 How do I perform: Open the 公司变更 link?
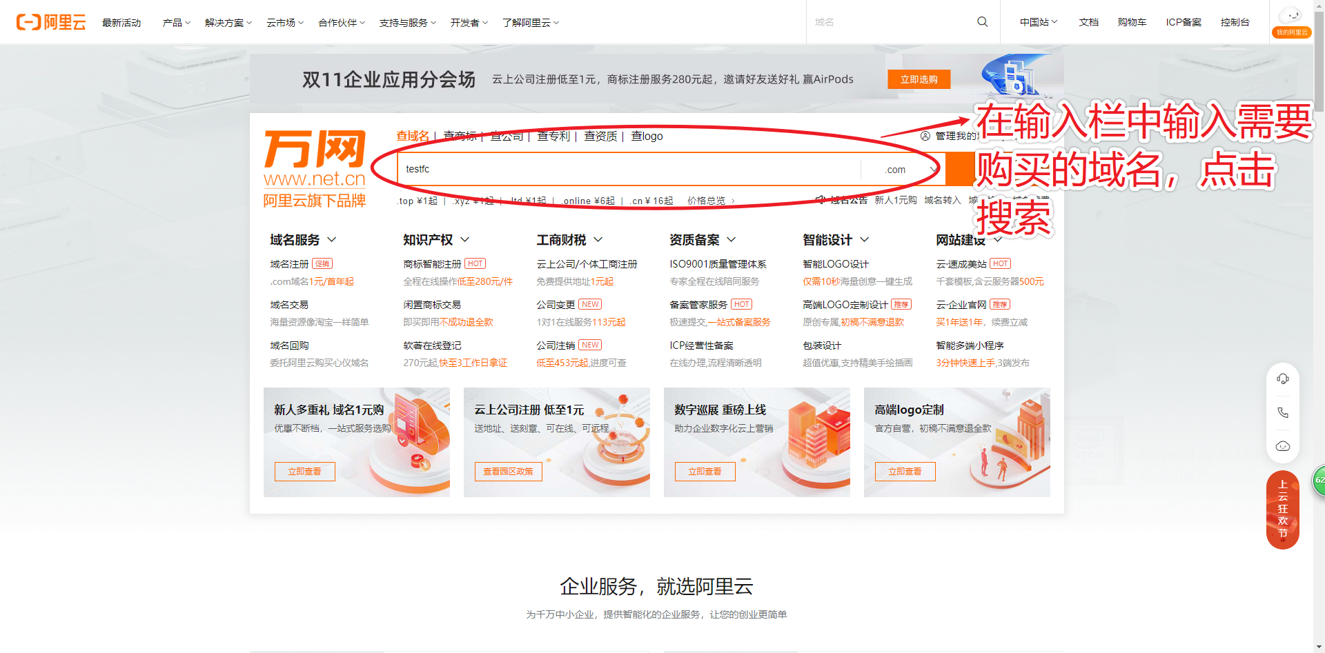tap(556, 305)
